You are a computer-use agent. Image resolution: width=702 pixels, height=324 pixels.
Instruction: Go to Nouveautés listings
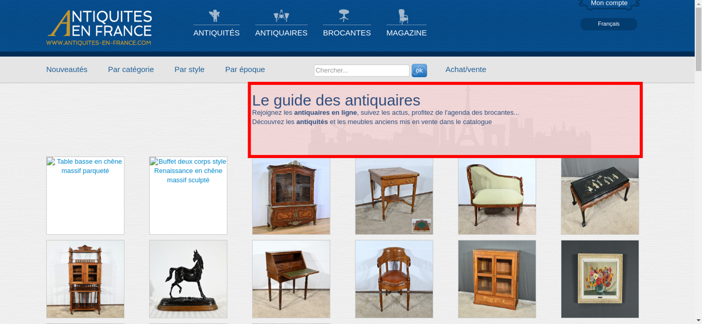click(x=67, y=70)
